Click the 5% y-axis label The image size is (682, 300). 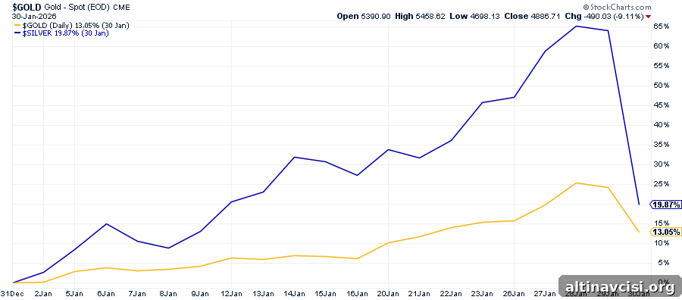(665, 263)
